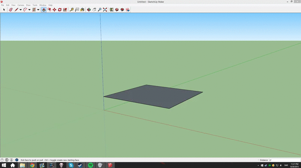Activate the Orbit camera tool
The width and height of the screenshot is (301, 168).
tap(89, 10)
